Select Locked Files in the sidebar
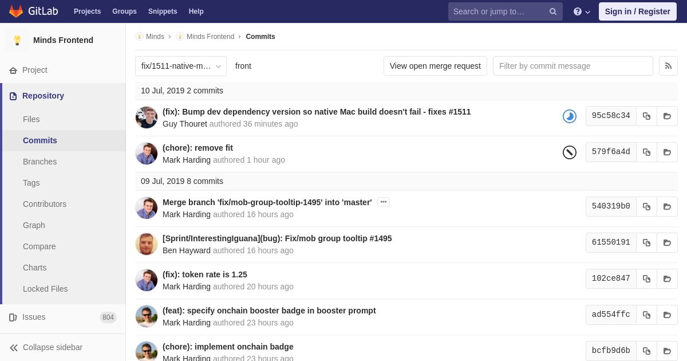The width and height of the screenshot is (687, 361). tap(45, 289)
